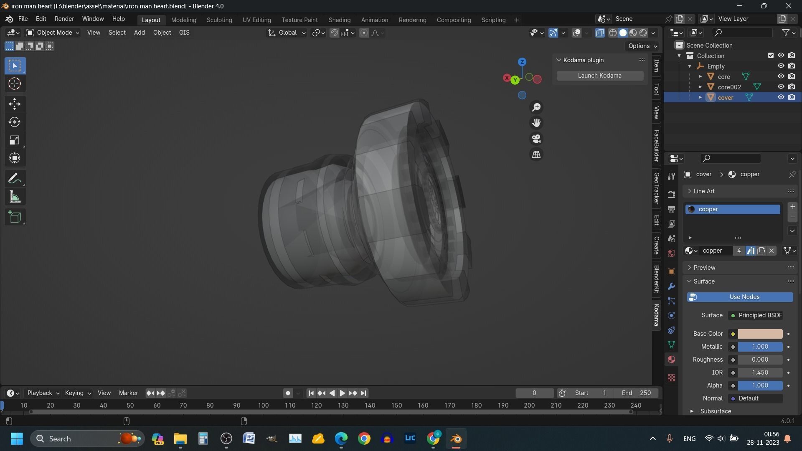Open viewport Options dropdown
Viewport: 802px width, 451px height.
click(x=642, y=46)
